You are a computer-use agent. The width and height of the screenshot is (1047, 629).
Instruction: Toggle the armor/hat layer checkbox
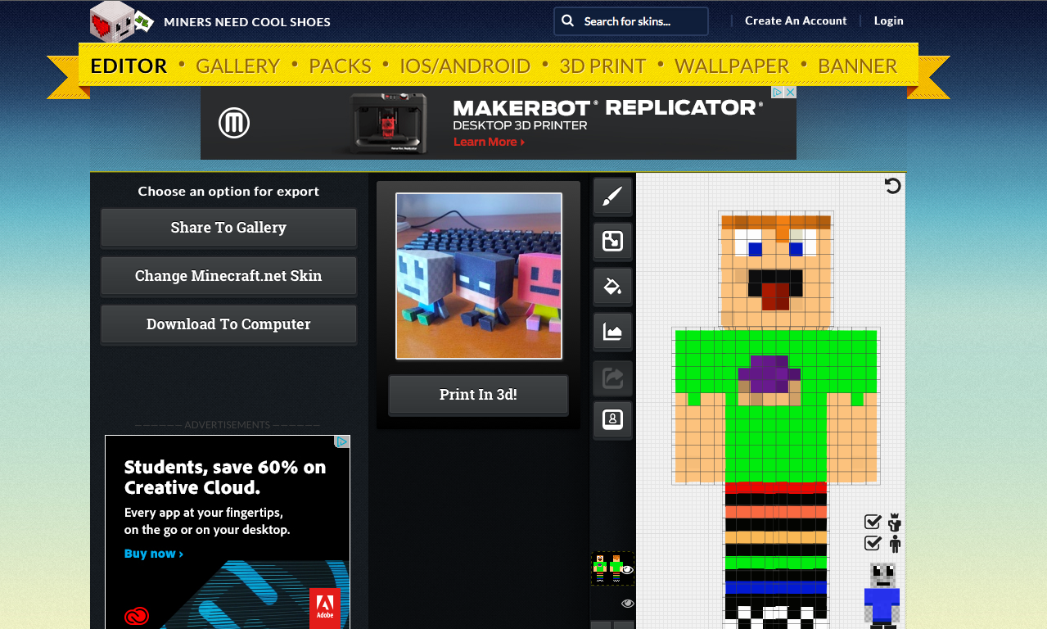coord(873,522)
